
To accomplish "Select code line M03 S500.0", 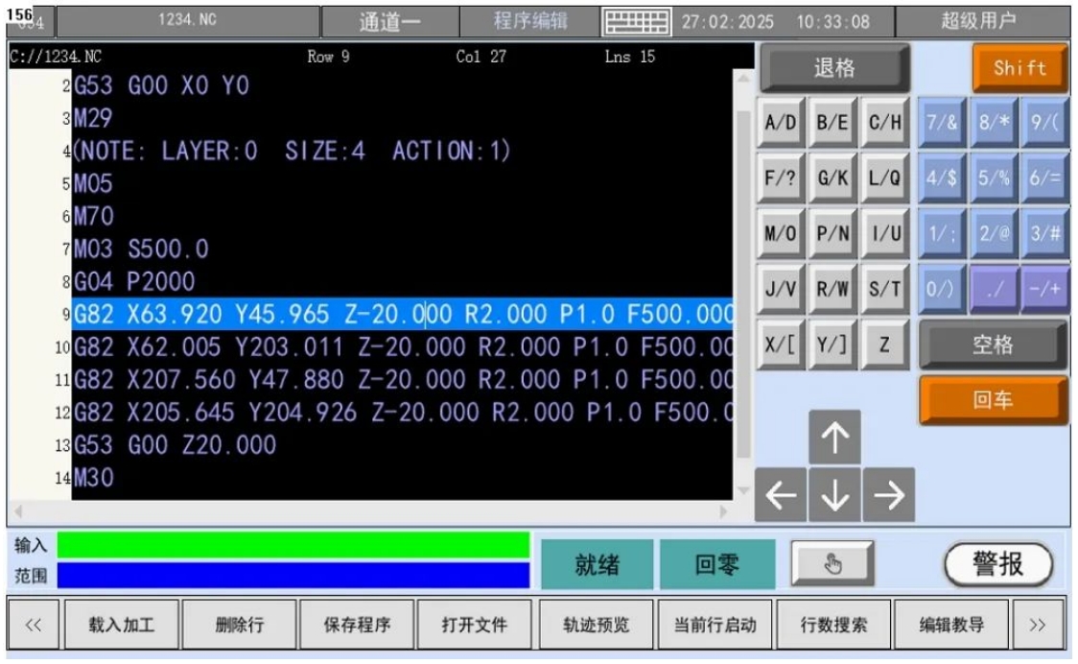I will 141,249.
